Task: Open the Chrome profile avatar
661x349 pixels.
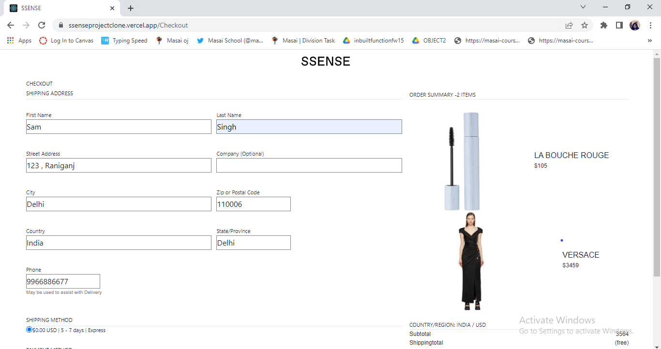Action: pyautogui.click(x=635, y=25)
